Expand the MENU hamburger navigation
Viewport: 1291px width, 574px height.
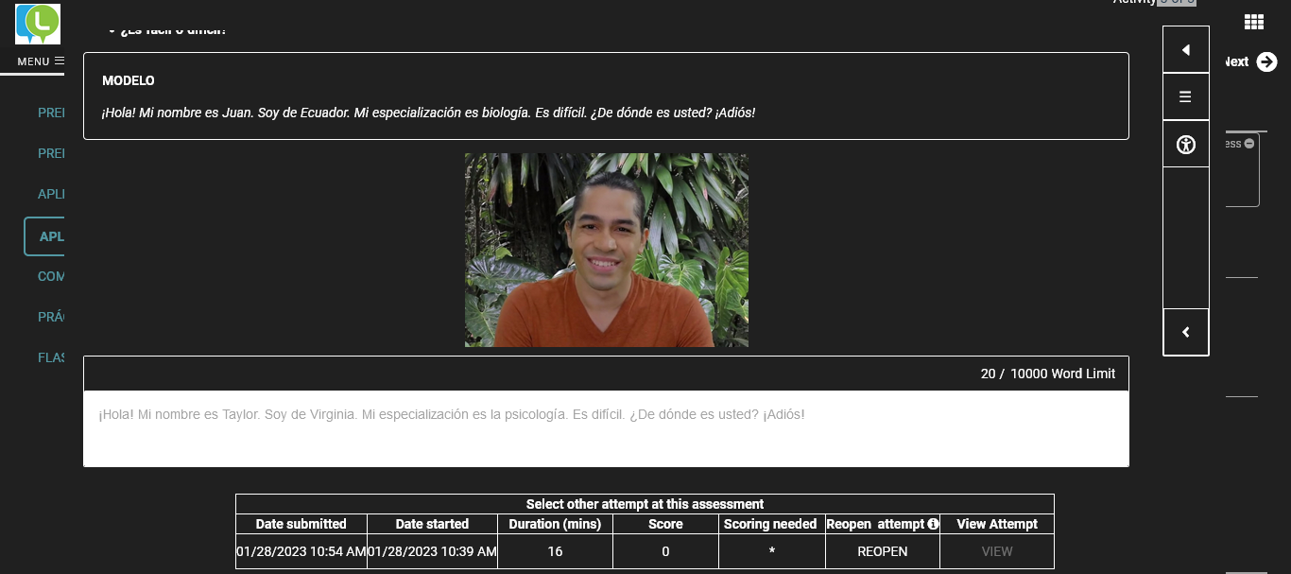point(41,61)
